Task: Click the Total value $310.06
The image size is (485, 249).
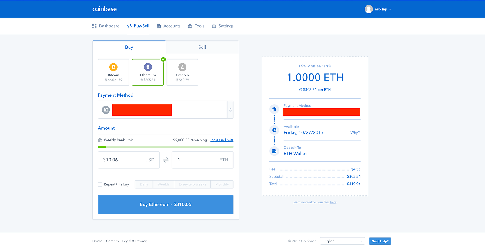Action: pyautogui.click(x=354, y=184)
